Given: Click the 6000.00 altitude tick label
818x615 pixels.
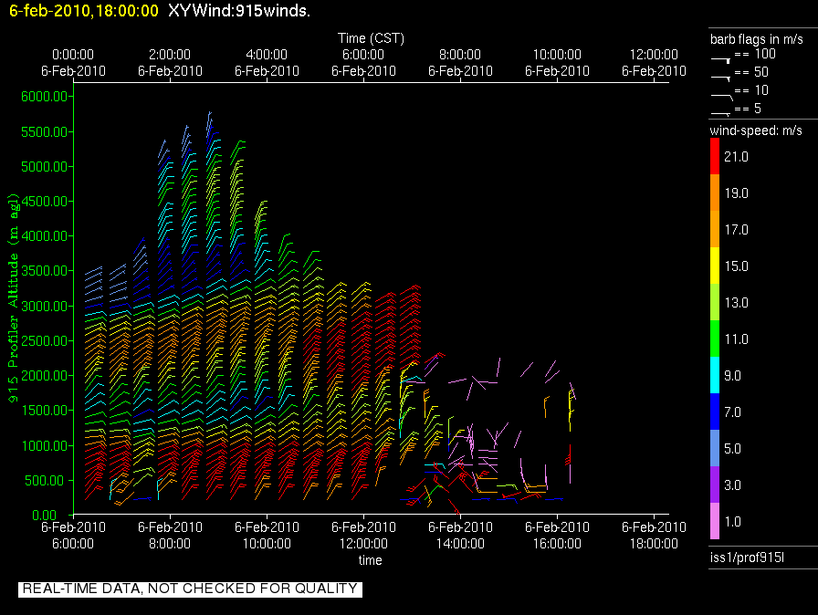Looking at the screenshot, I should [x=43, y=97].
